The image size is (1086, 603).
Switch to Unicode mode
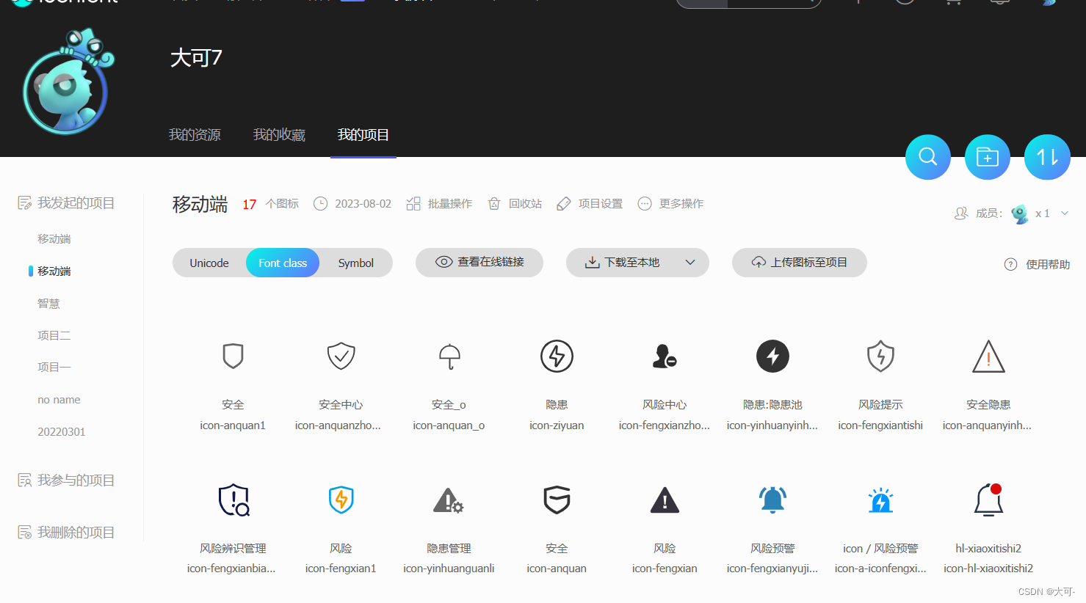(x=209, y=262)
